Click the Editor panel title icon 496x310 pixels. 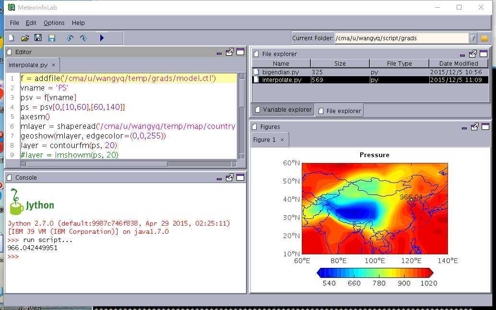pyautogui.click(x=10, y=52)
